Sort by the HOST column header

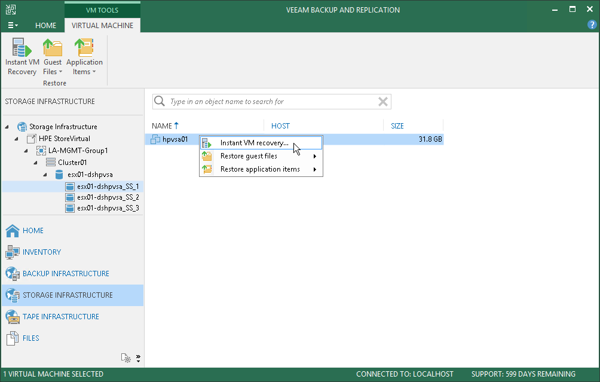[x=280, y=126]
